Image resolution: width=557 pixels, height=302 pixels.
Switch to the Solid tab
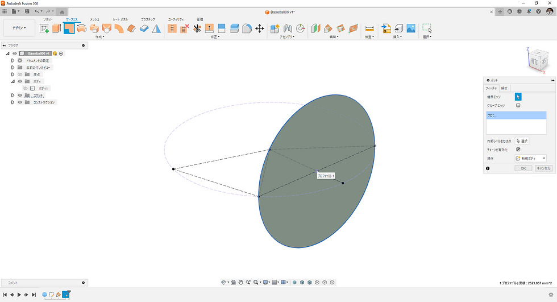[x=48, y=19]
